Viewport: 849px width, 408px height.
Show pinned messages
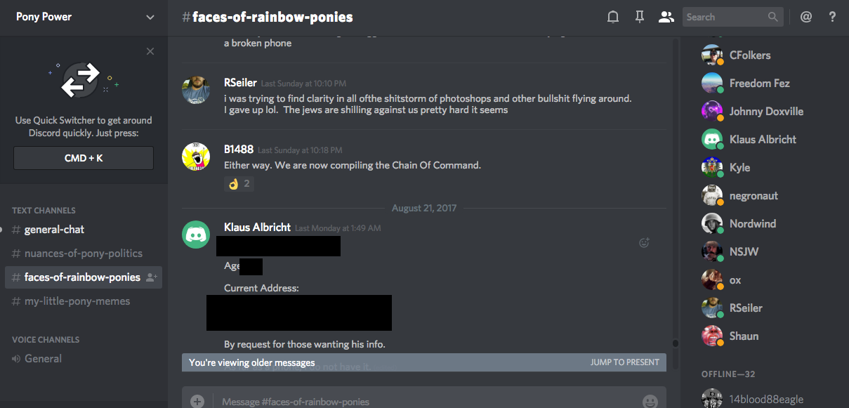tap(640, 17)
